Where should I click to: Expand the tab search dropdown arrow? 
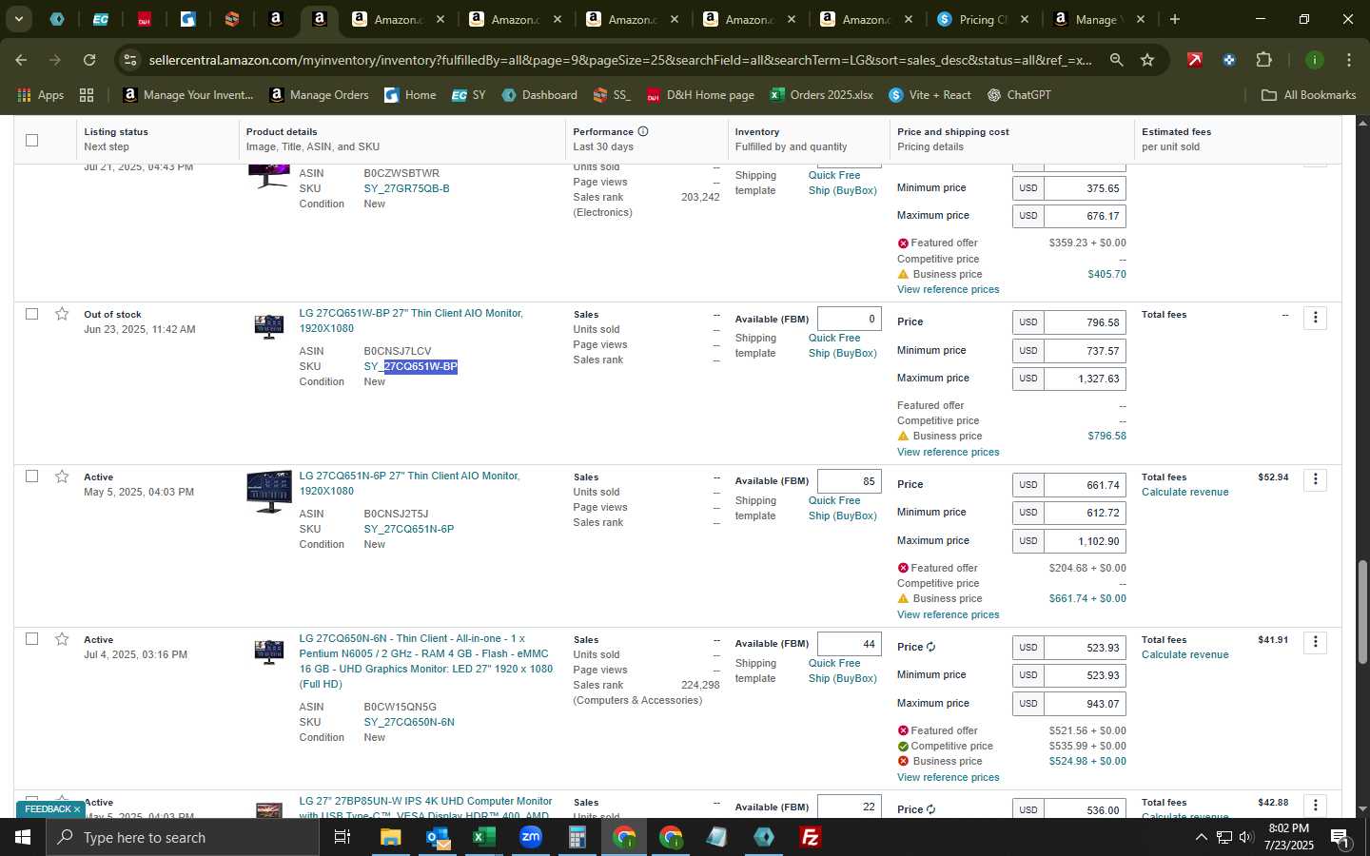coord(18,19)
